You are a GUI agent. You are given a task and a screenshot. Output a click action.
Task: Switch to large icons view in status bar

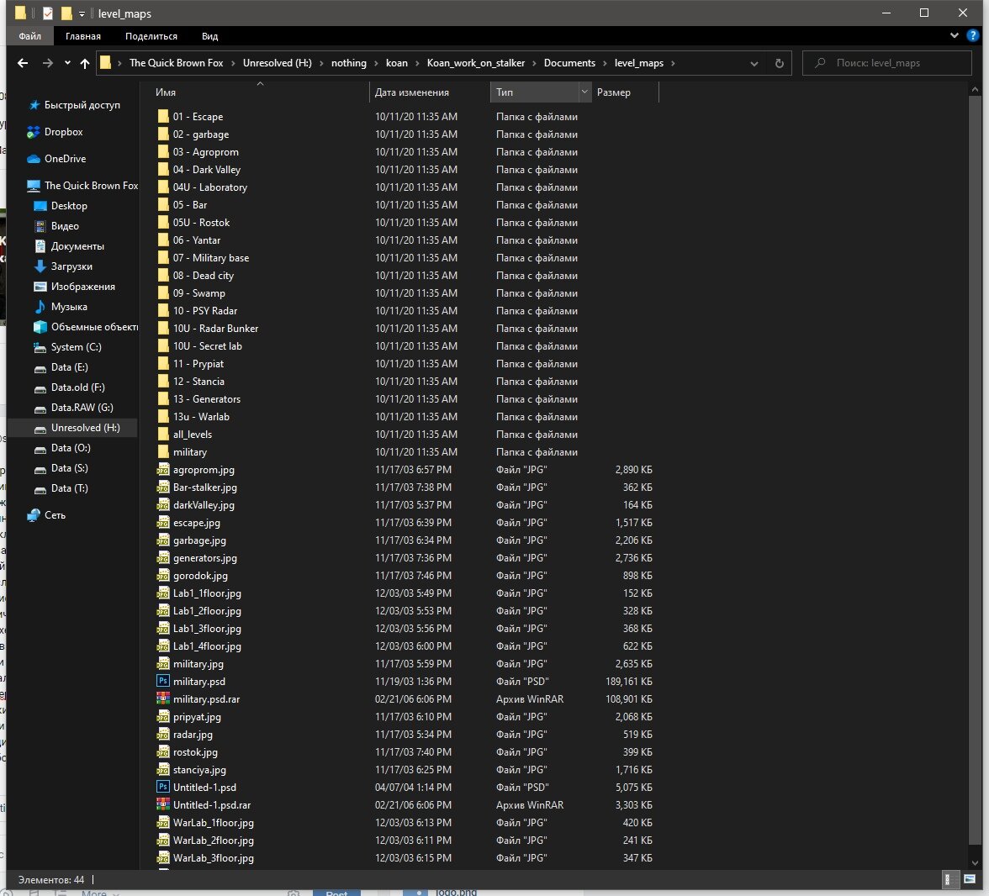coord(970,879)
